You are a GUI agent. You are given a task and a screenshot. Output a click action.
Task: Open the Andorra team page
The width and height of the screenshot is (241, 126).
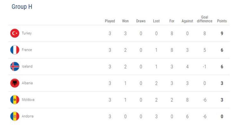coord(28,116)
